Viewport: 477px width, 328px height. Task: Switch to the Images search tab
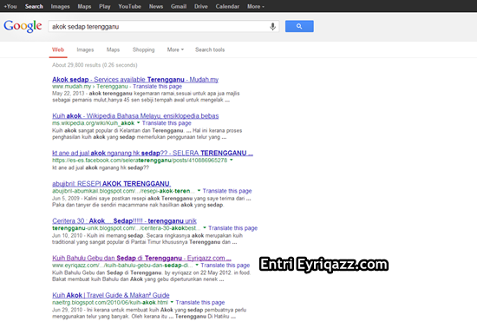tap(85, 49)
